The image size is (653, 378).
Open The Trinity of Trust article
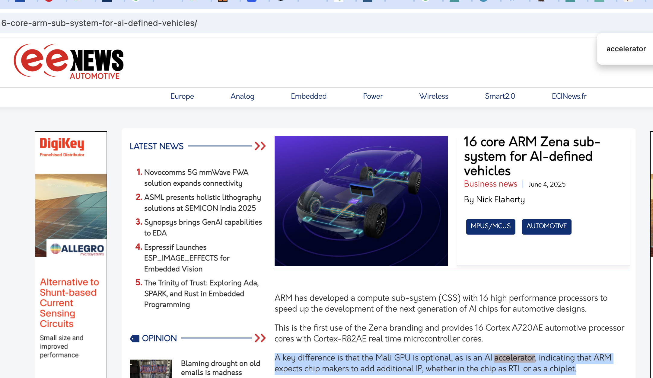(x=201, y=294)
